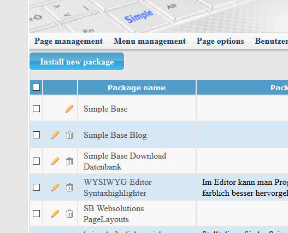288x233 pixels.
Task: Check the WYSIWYG-Editor Syntaxhighlighter checkbox
Action: click(x=37, y=188)
